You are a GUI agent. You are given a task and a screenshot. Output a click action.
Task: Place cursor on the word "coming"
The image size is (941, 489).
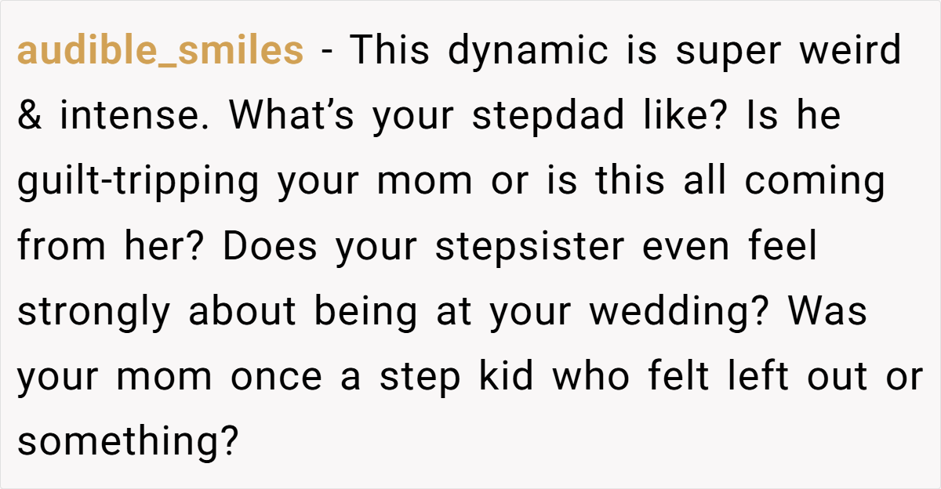tap(816, 182)
